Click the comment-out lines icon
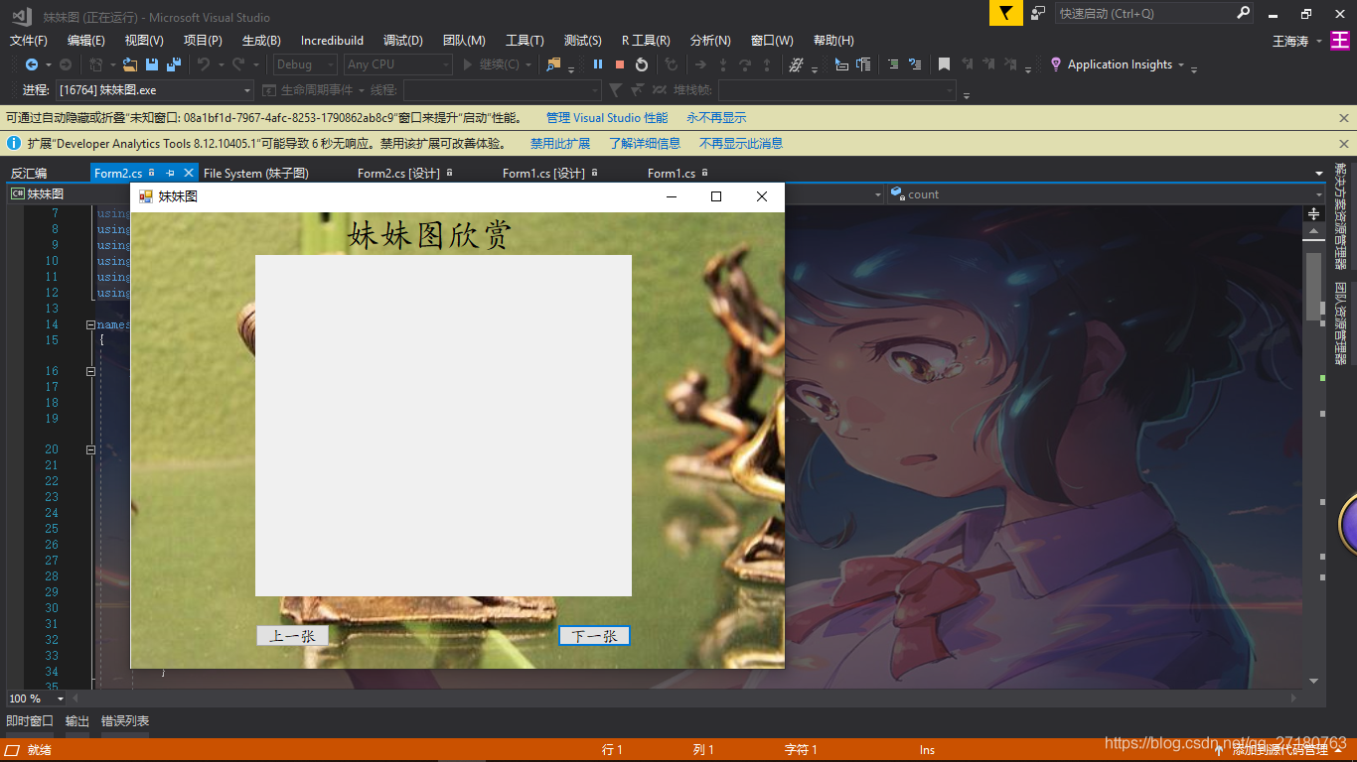The height and width of the screenshot is (762, 1357). coord(893,64)
